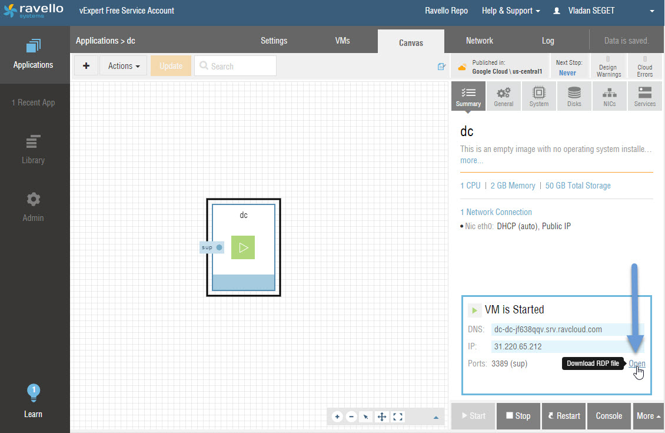665x433 pixels.
Task: Select the pan/move canvas tool
Action: tap(381, 417)
